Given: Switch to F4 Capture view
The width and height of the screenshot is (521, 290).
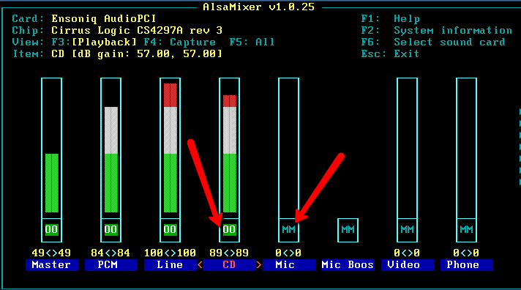Looking at the screenshot, I should (180, 42).
